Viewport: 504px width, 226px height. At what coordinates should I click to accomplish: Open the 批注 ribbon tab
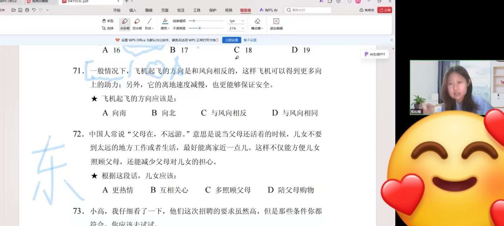pos(181,10)
